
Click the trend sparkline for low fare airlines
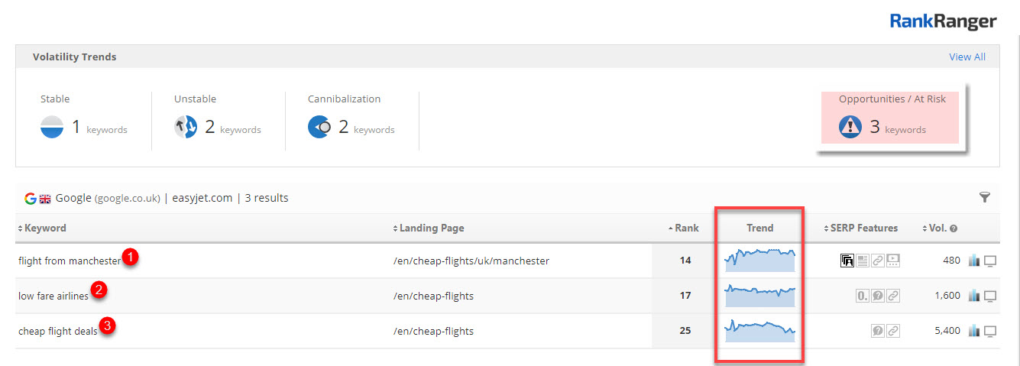(760, 295)
